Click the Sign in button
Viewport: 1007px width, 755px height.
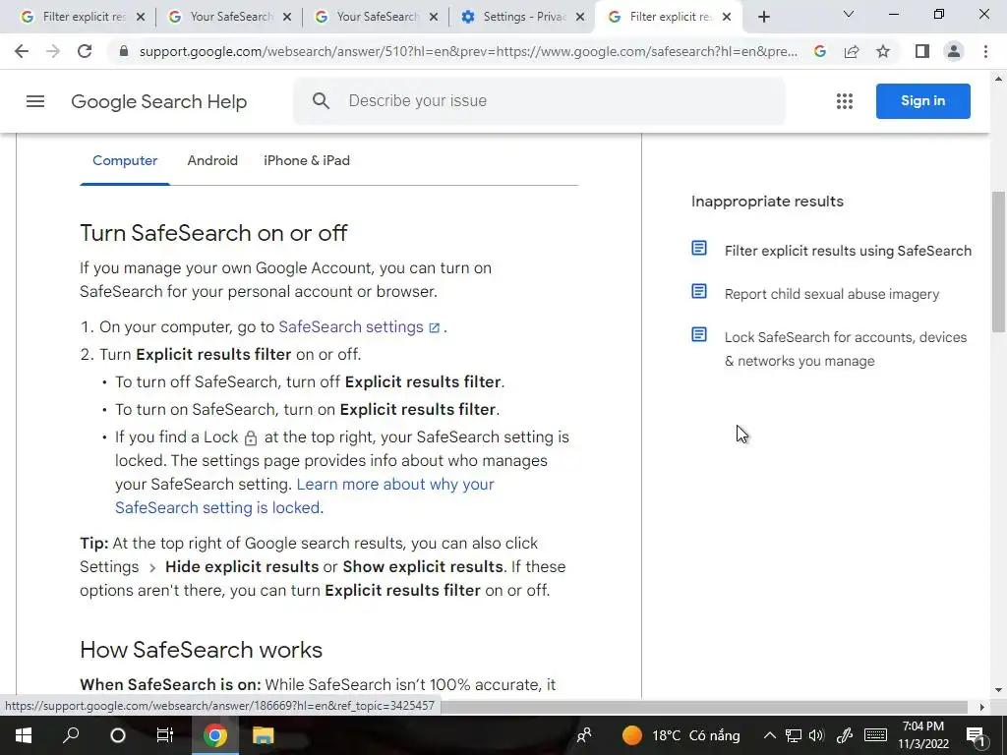(922, 101)
